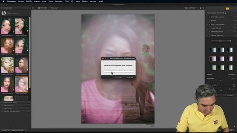
Task: Toggle the right panel visibility icon
Action: 203,8
